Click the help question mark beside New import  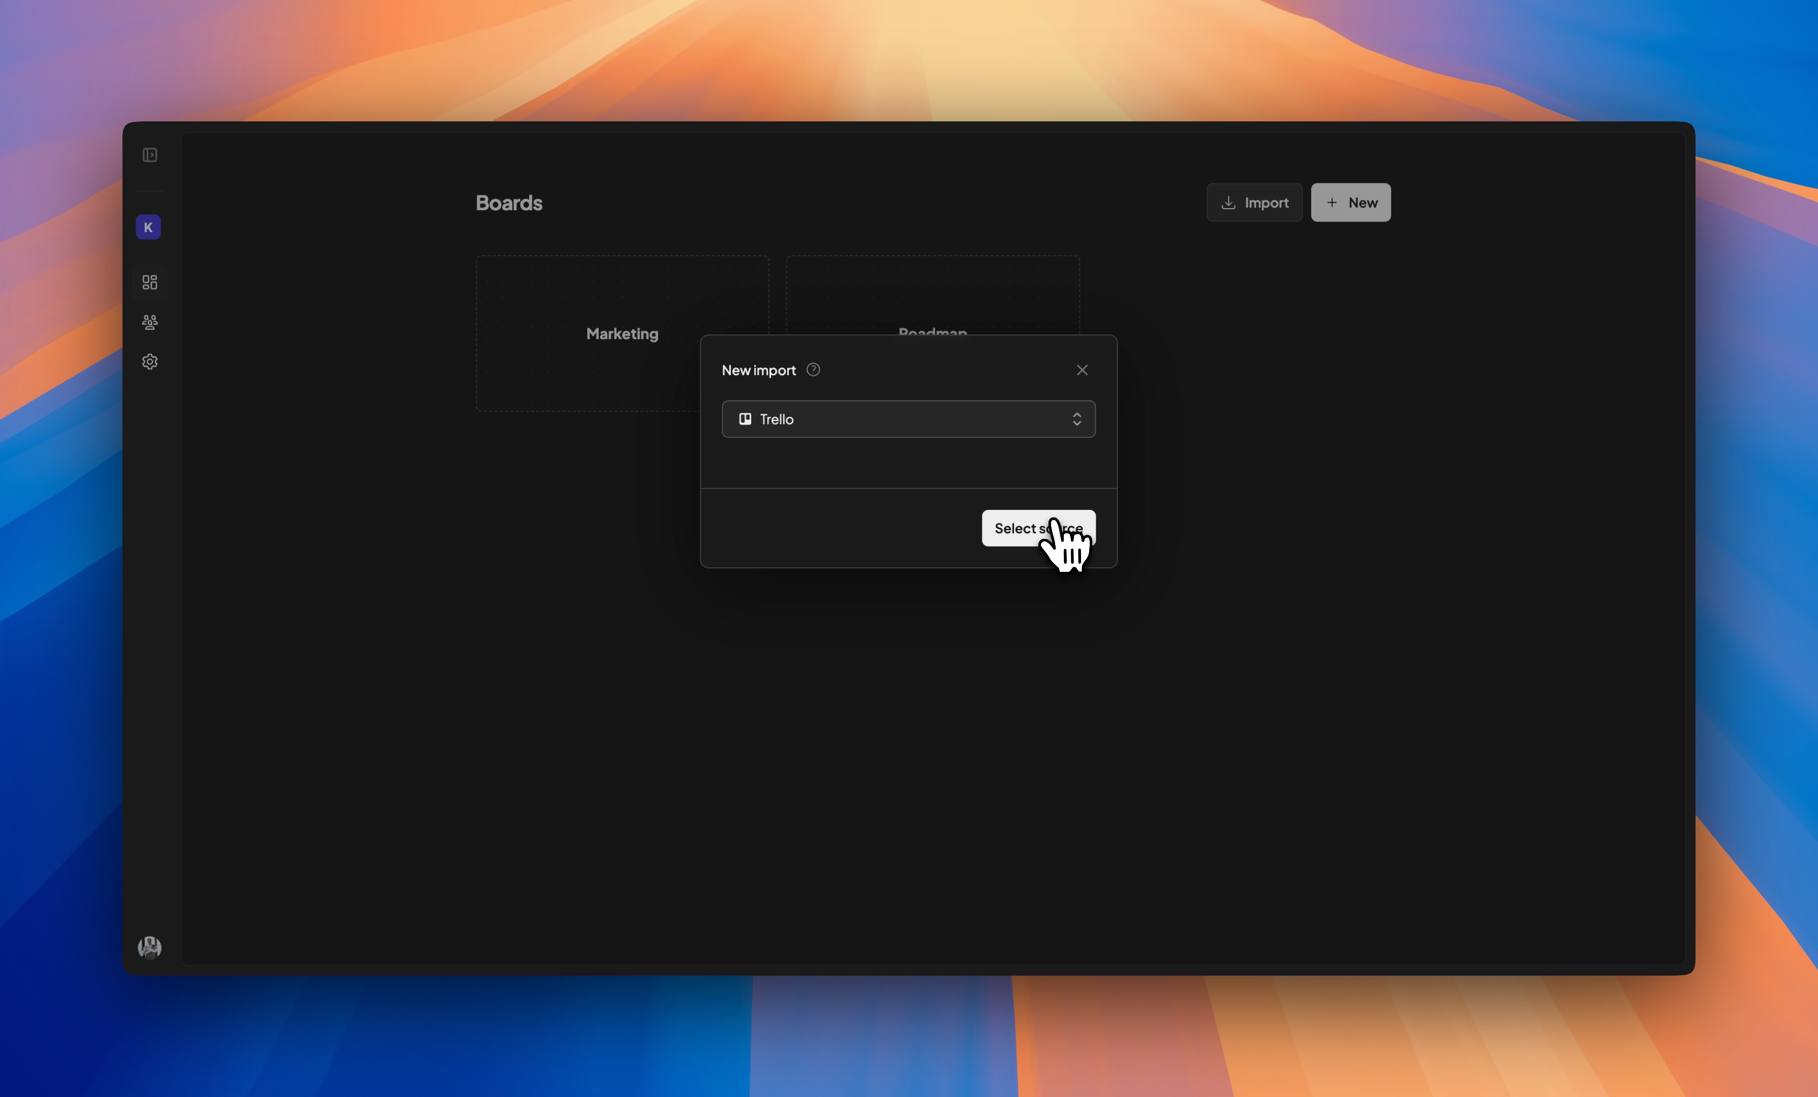pos(813,370)
